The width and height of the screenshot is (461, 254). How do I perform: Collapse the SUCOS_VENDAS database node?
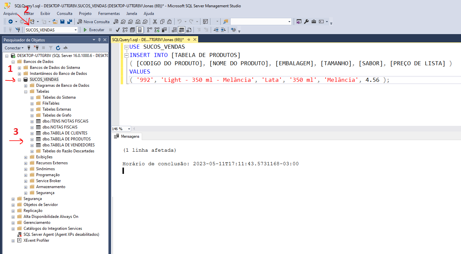19,79
